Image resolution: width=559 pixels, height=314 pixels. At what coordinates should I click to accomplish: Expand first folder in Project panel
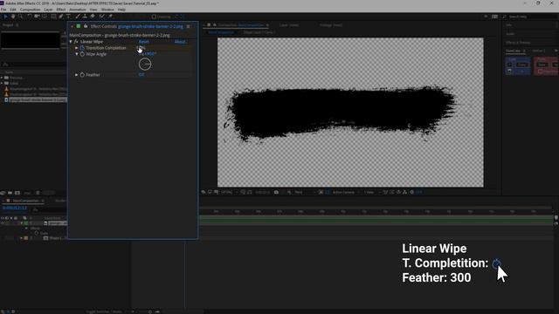2,78
